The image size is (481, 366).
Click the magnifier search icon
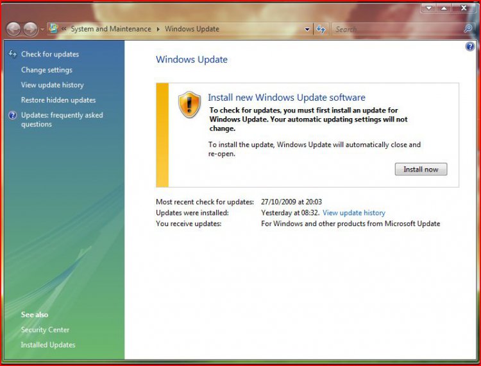pyautogui.click(x=468, y=29)
